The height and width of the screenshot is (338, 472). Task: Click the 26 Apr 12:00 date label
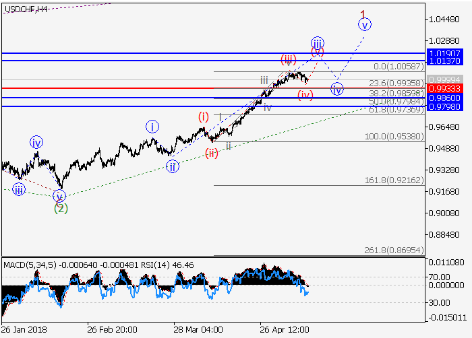pos(285,331)
